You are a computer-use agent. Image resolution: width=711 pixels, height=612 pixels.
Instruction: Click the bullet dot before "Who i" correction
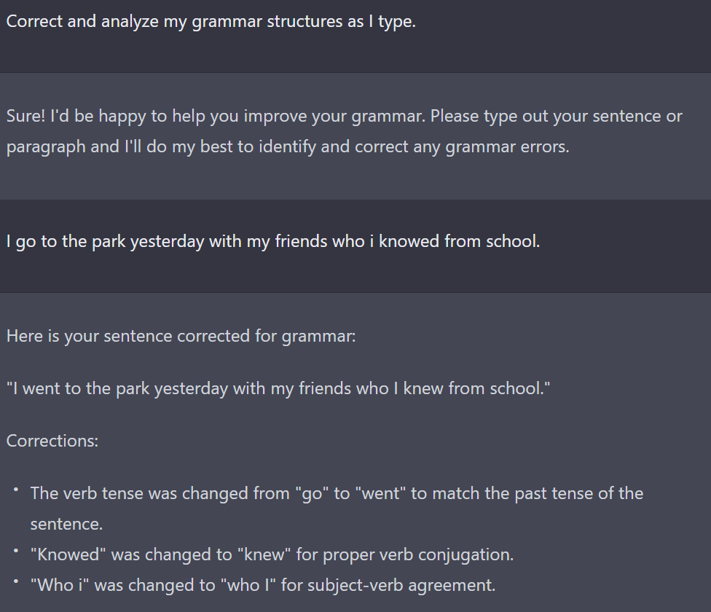16,581
